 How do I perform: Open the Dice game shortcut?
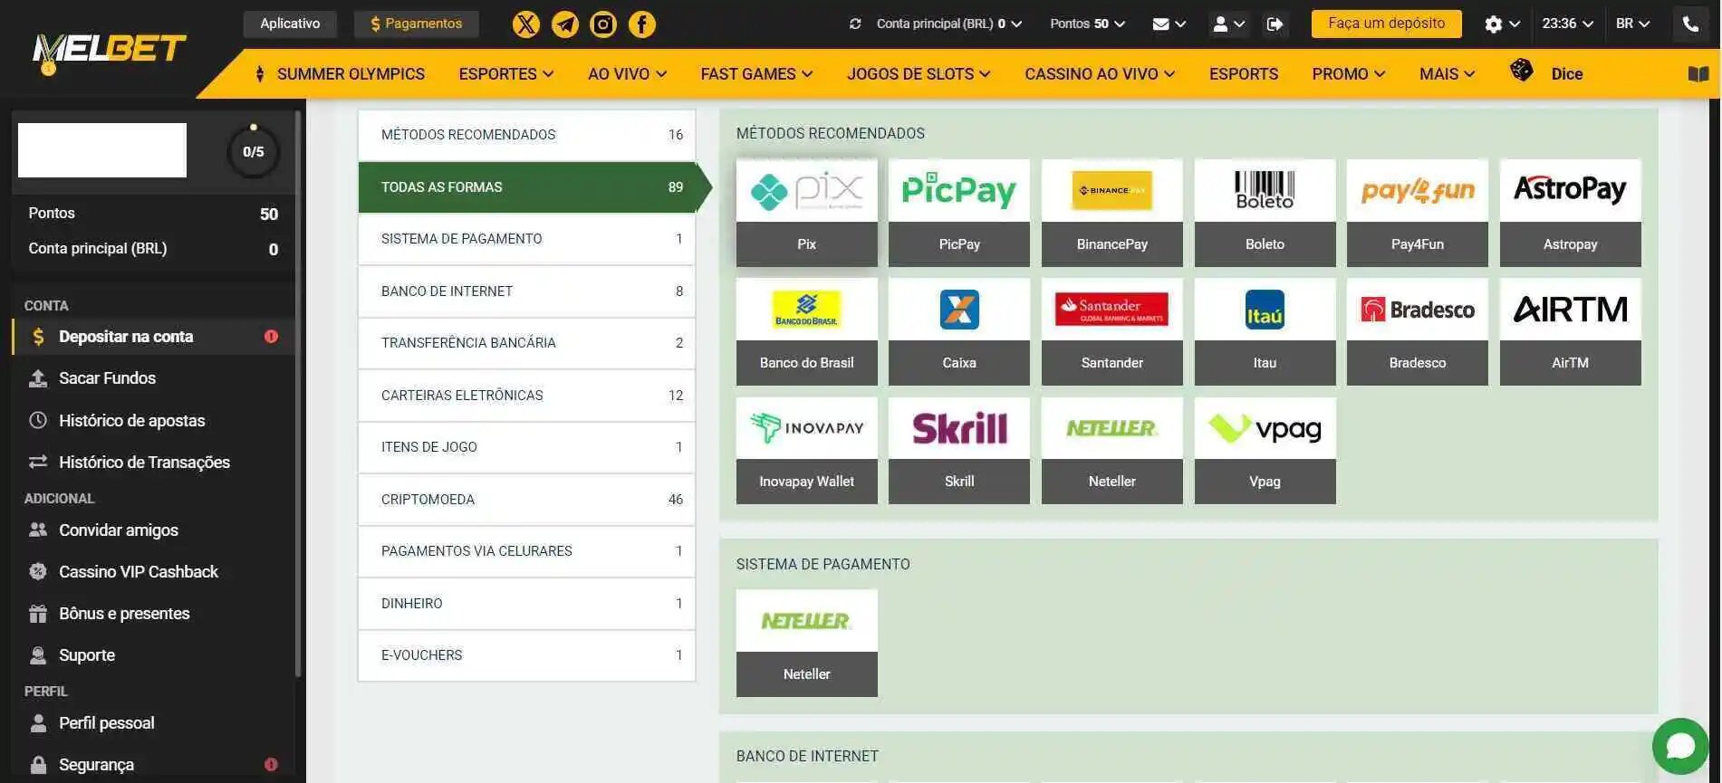click(1547, 72)
